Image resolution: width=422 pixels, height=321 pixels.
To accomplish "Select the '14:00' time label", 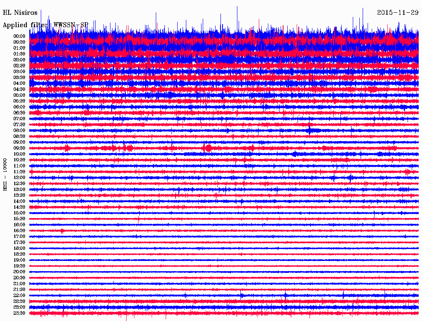I will (19, 201).
